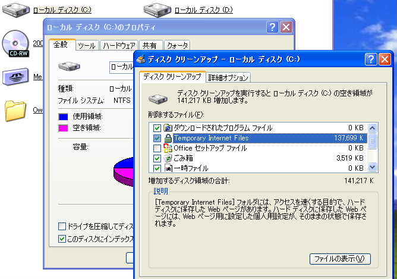
Task: Click the ローカル ディスク (D:) link text
Action: coord(204,10)
